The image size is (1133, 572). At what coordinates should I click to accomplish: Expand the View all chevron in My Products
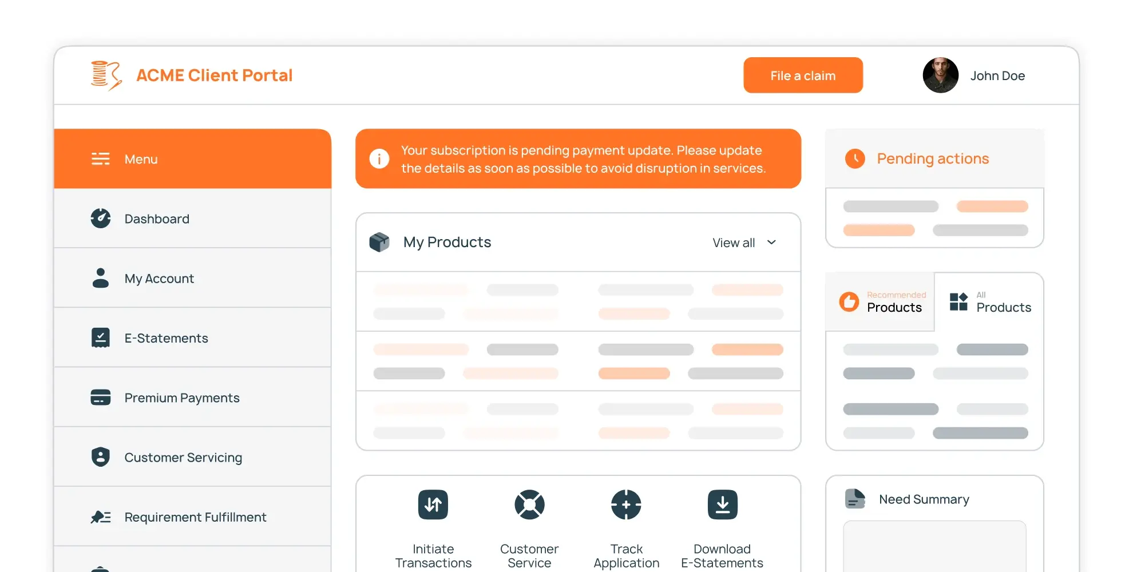tap(771, 243)
